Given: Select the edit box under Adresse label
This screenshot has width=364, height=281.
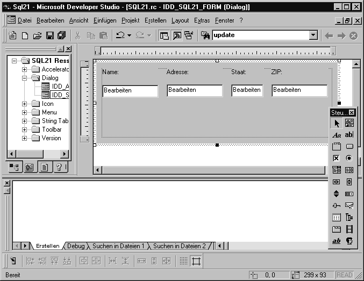Looking at the screenshot, I should tap(195, 90).
